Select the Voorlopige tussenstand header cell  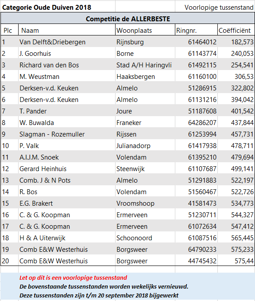point(215,7)
